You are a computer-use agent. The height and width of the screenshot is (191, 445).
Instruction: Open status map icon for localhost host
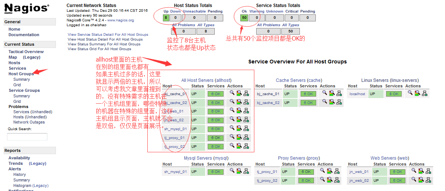(424, 93)
